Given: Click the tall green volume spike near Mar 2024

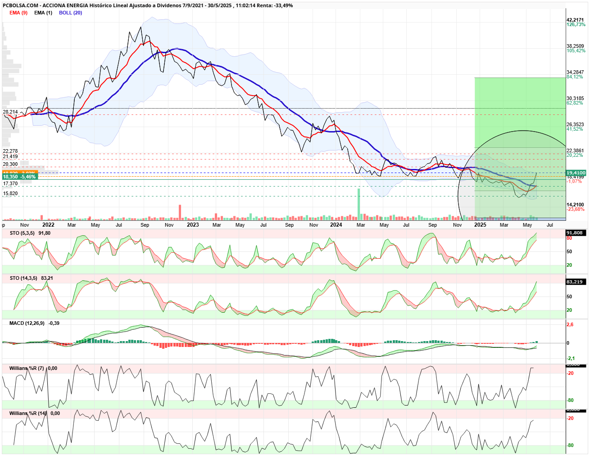Looking at the screenshot, I should point(359,204).
